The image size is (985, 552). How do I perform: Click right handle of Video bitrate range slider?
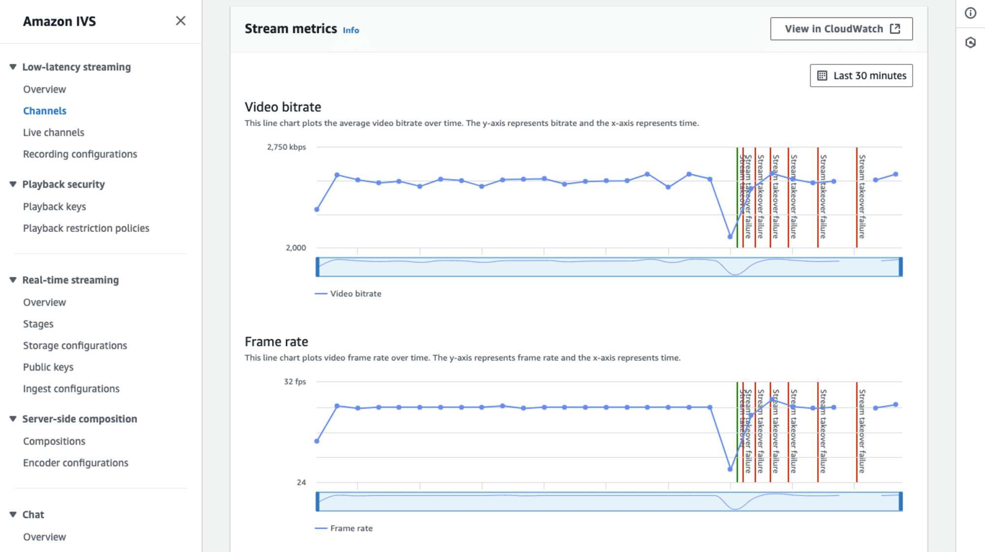901,267
